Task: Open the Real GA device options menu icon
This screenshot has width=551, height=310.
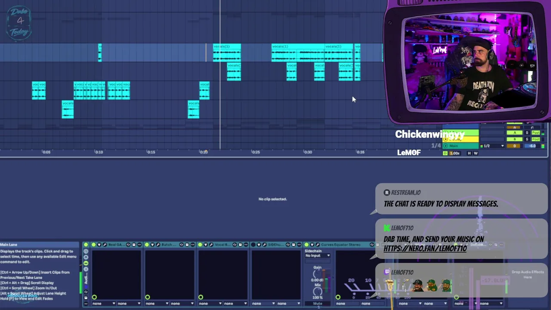Action: 139,245
